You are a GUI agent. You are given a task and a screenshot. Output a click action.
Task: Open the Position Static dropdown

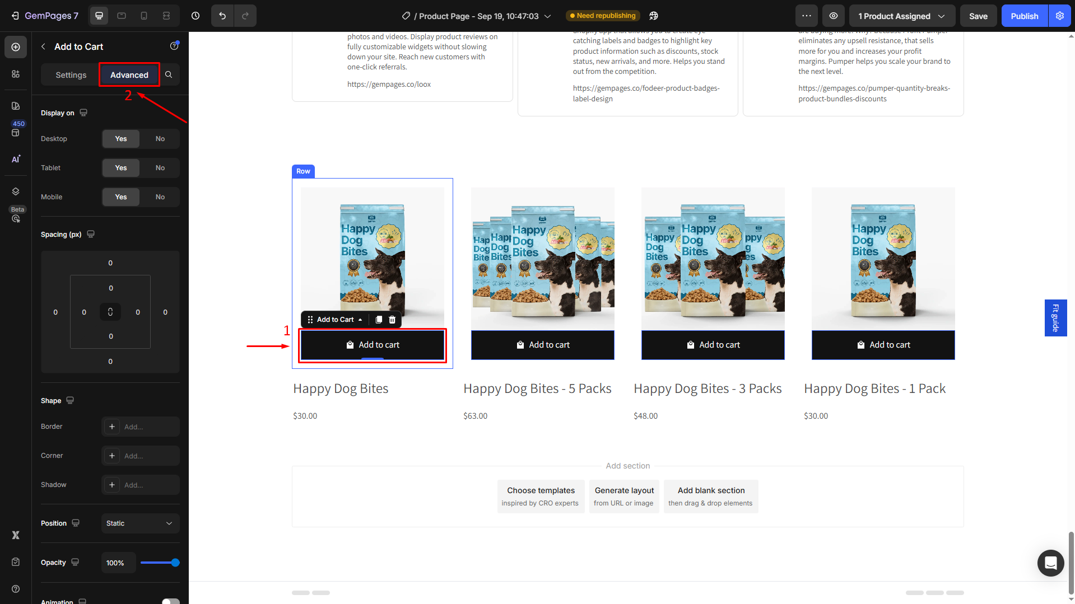coord(140,523)
